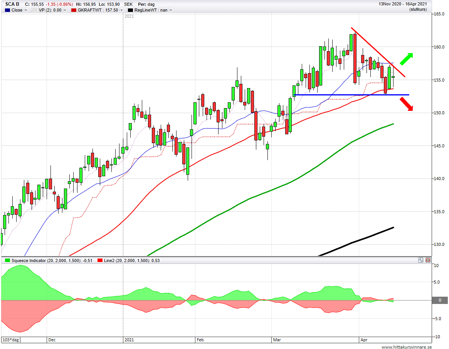Click the 5.0 indicator axis label
The image size is (449, 349).
click(437, 282)
